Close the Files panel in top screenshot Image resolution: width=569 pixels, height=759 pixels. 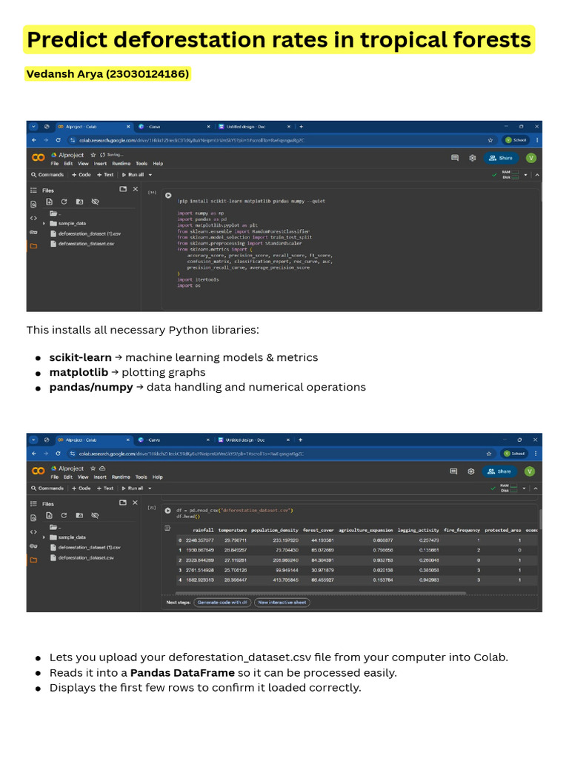[x=136, y=189]
